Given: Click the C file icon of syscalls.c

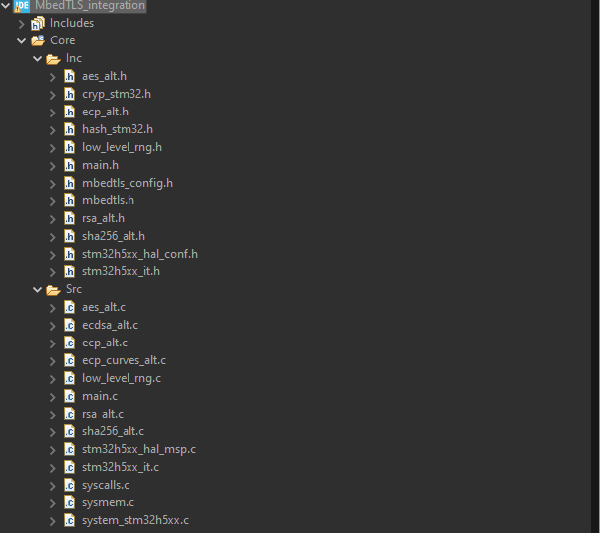Looking at the screenshot, I should click(69, 485).
